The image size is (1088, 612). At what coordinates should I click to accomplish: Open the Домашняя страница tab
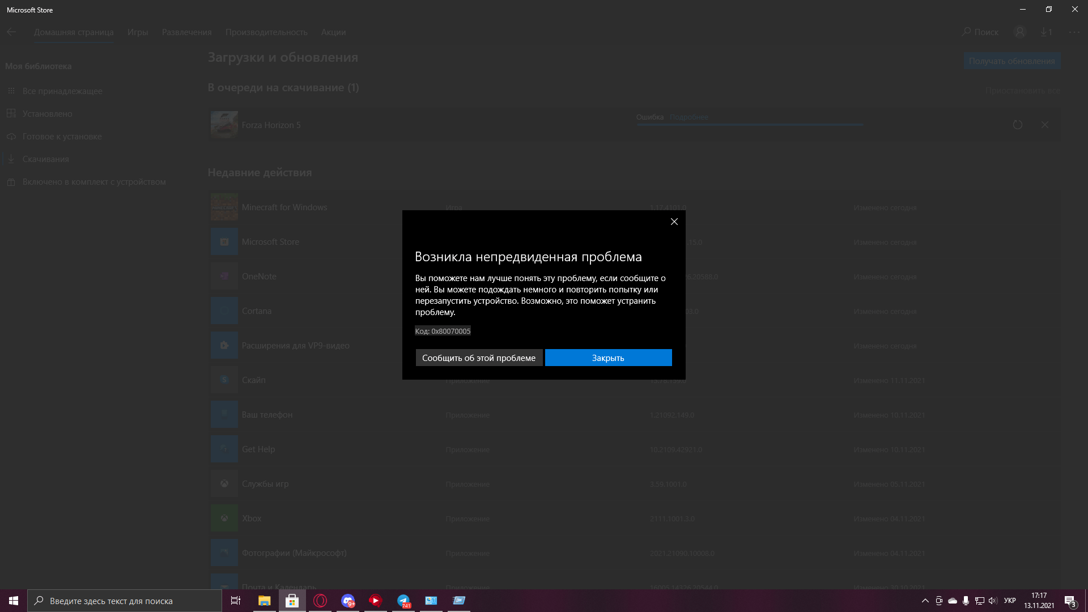[74, 32]
